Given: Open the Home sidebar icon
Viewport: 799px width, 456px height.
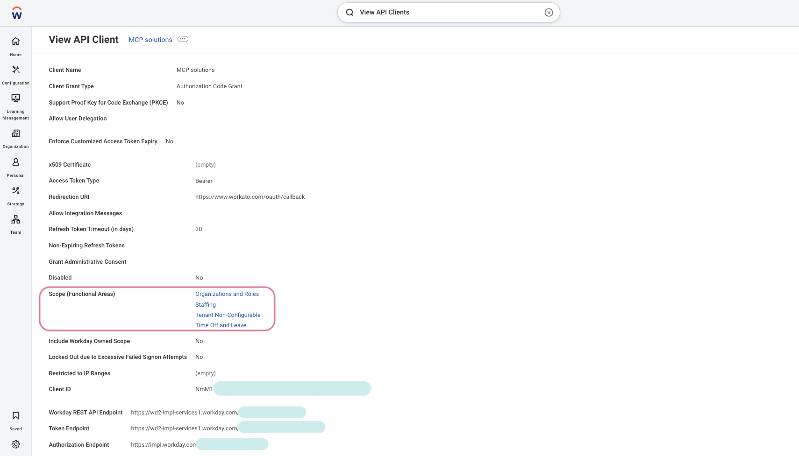Looking at the screenshot, I should coord(16,42).
